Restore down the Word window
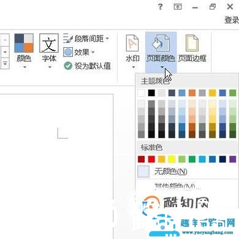 point(213,7)
